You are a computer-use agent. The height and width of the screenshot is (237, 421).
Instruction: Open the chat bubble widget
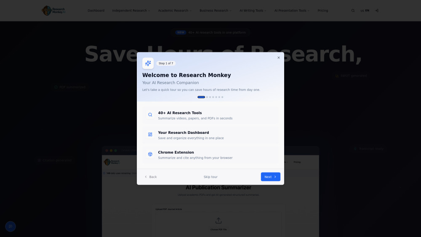[11, 226]
